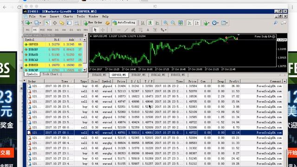The height and width of the screenshot is (167, 297).
Task: Select the Fibonacci Retracement tool
Action: [x=141, y=30]
